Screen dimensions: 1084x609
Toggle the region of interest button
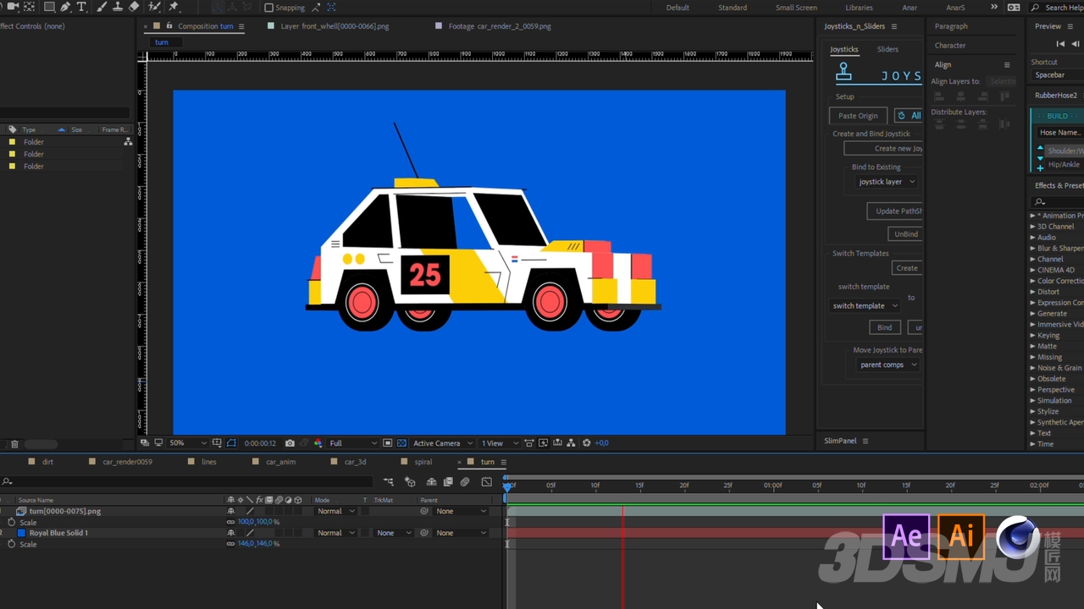387,443
